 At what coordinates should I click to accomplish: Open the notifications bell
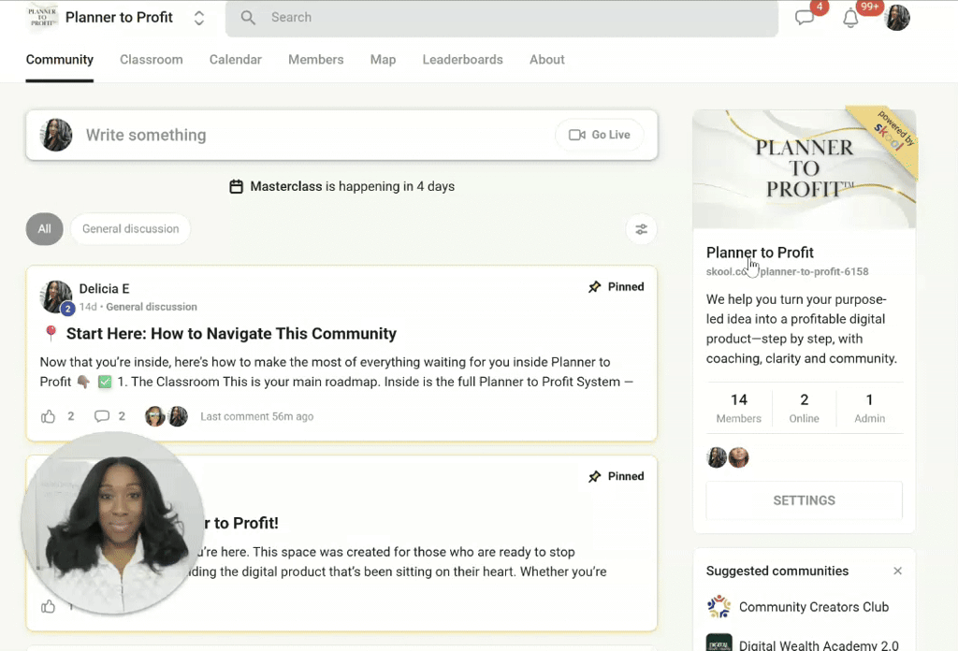(x=850, y=19)
